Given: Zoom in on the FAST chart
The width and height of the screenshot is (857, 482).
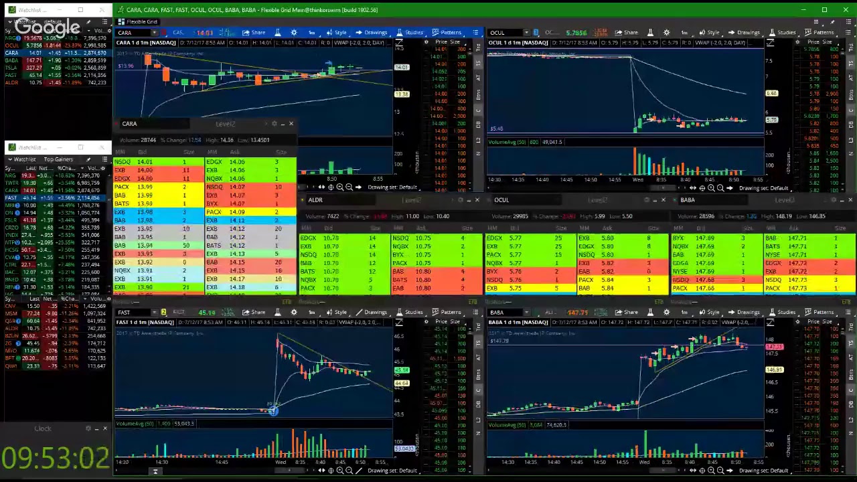Looking at the screenshot, I should click(339, 471).
